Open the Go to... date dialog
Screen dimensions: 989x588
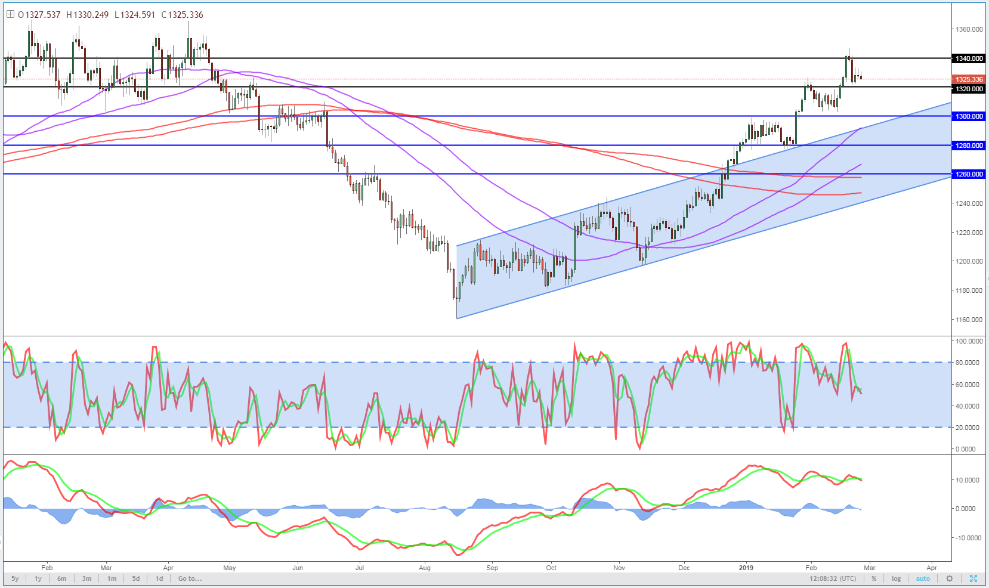point(190,578)
